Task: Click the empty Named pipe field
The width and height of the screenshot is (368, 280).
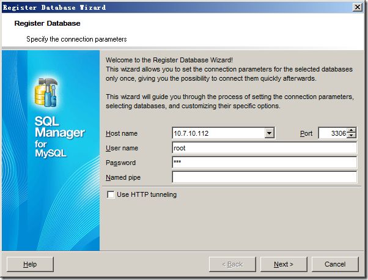Action: [x=264, y=177]
